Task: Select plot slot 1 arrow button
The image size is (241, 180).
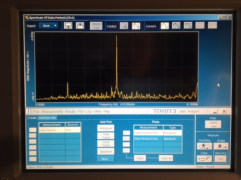Action: [x=127, y=133]
